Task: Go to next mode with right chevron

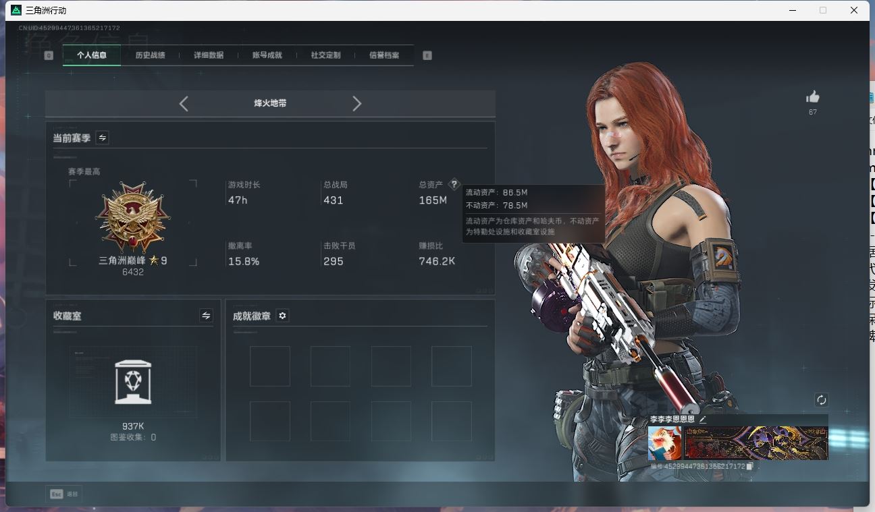Action: point(357,103)
